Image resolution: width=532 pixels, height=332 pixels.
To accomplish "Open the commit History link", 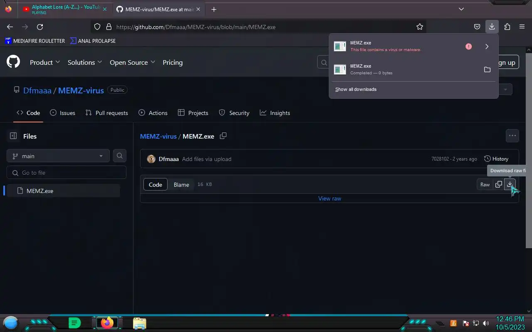I will tap(496, 159).
